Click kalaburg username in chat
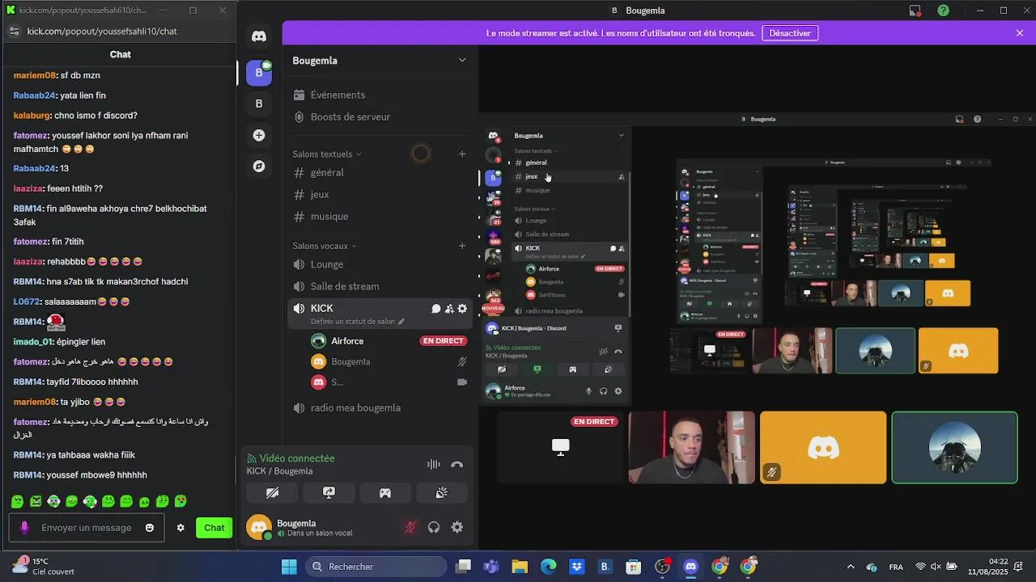The width and height of the screenshot is (1036, 582). coord(32,116)
